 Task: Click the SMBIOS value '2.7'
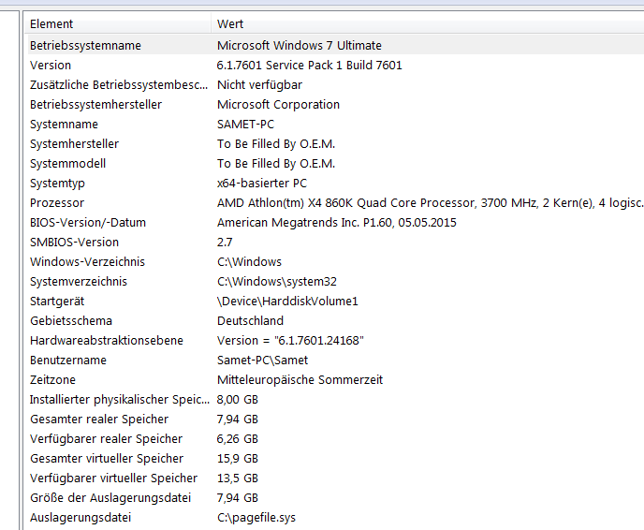click(x=225, y=243)
